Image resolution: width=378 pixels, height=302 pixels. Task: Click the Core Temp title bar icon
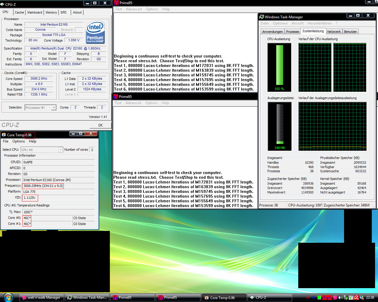point(4,135)
